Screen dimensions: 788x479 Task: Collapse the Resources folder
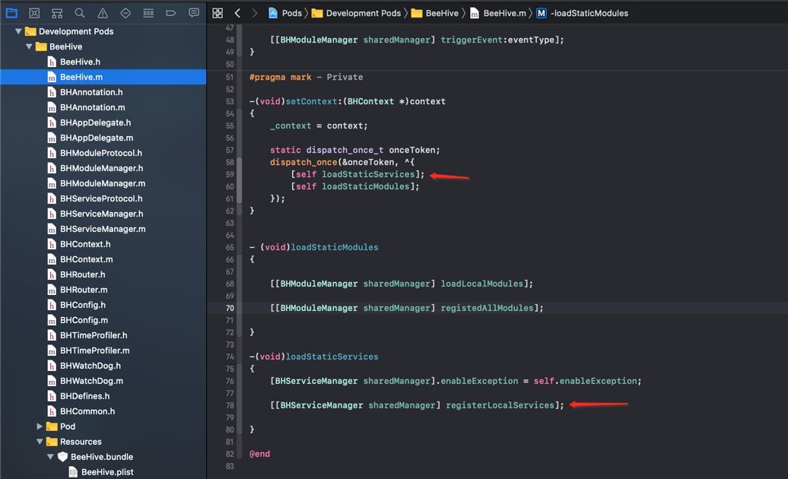pyautogui.click(x=40, y=441)
